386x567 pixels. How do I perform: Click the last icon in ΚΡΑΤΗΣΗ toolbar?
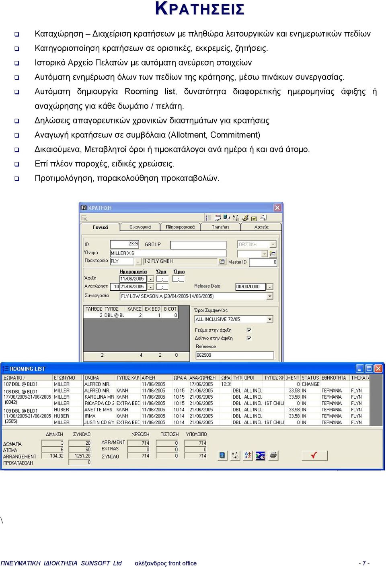[x=263, y=218]
